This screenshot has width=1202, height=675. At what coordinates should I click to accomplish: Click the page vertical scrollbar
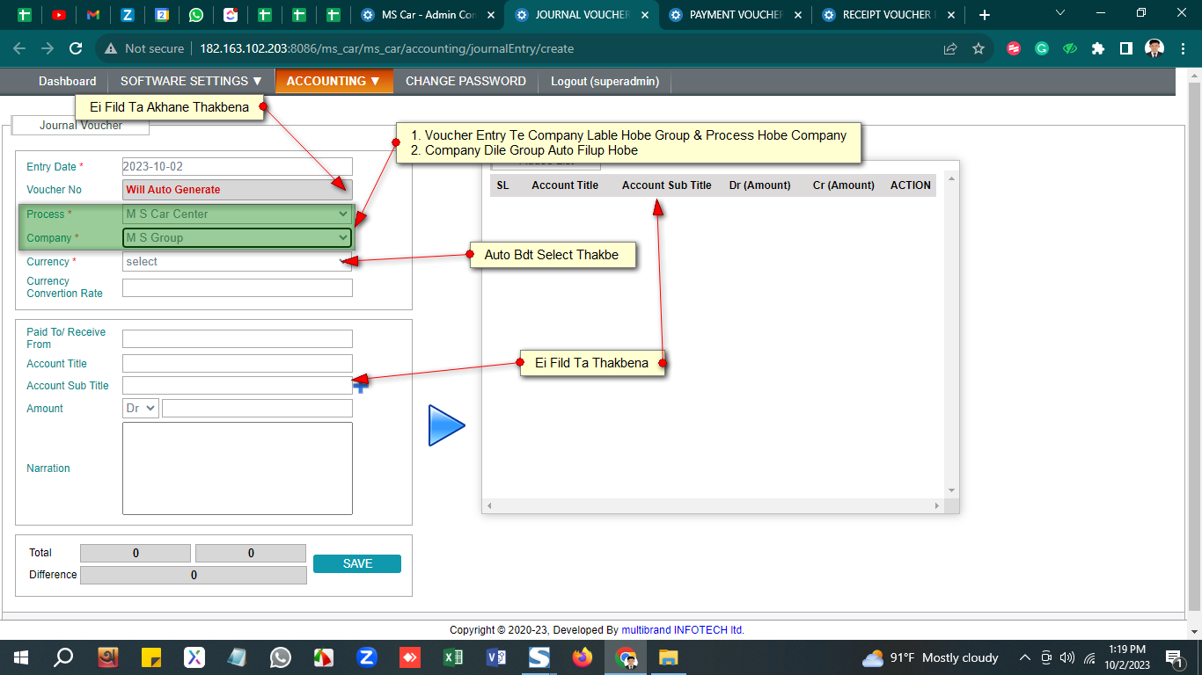click(1194, 346)
